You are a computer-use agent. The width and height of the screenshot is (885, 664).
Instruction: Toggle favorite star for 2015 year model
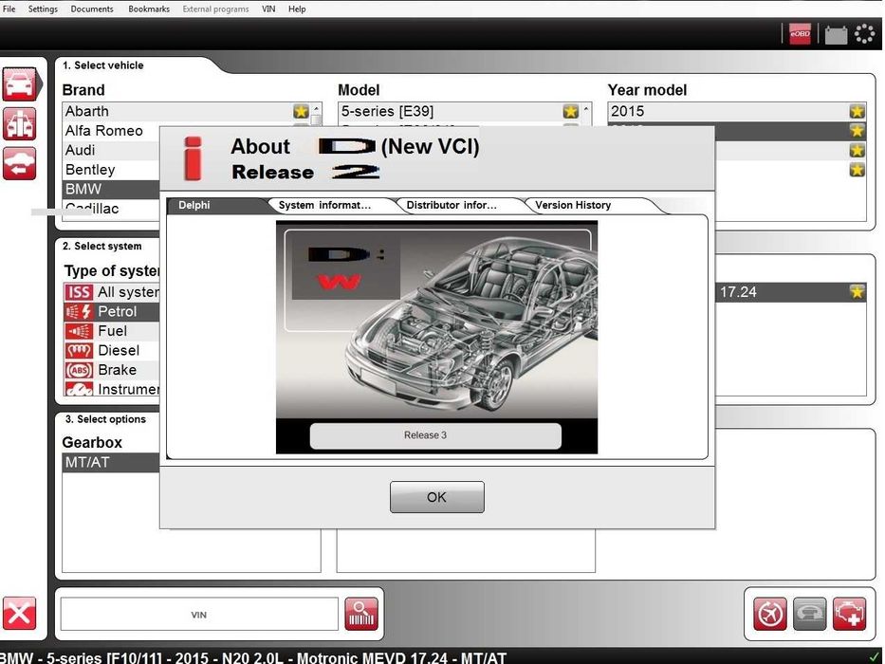857,111
